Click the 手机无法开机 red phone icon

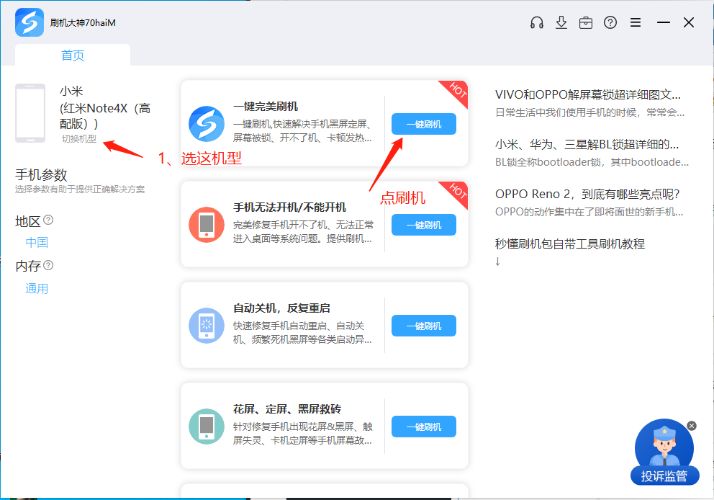click(x=207, y=225)
